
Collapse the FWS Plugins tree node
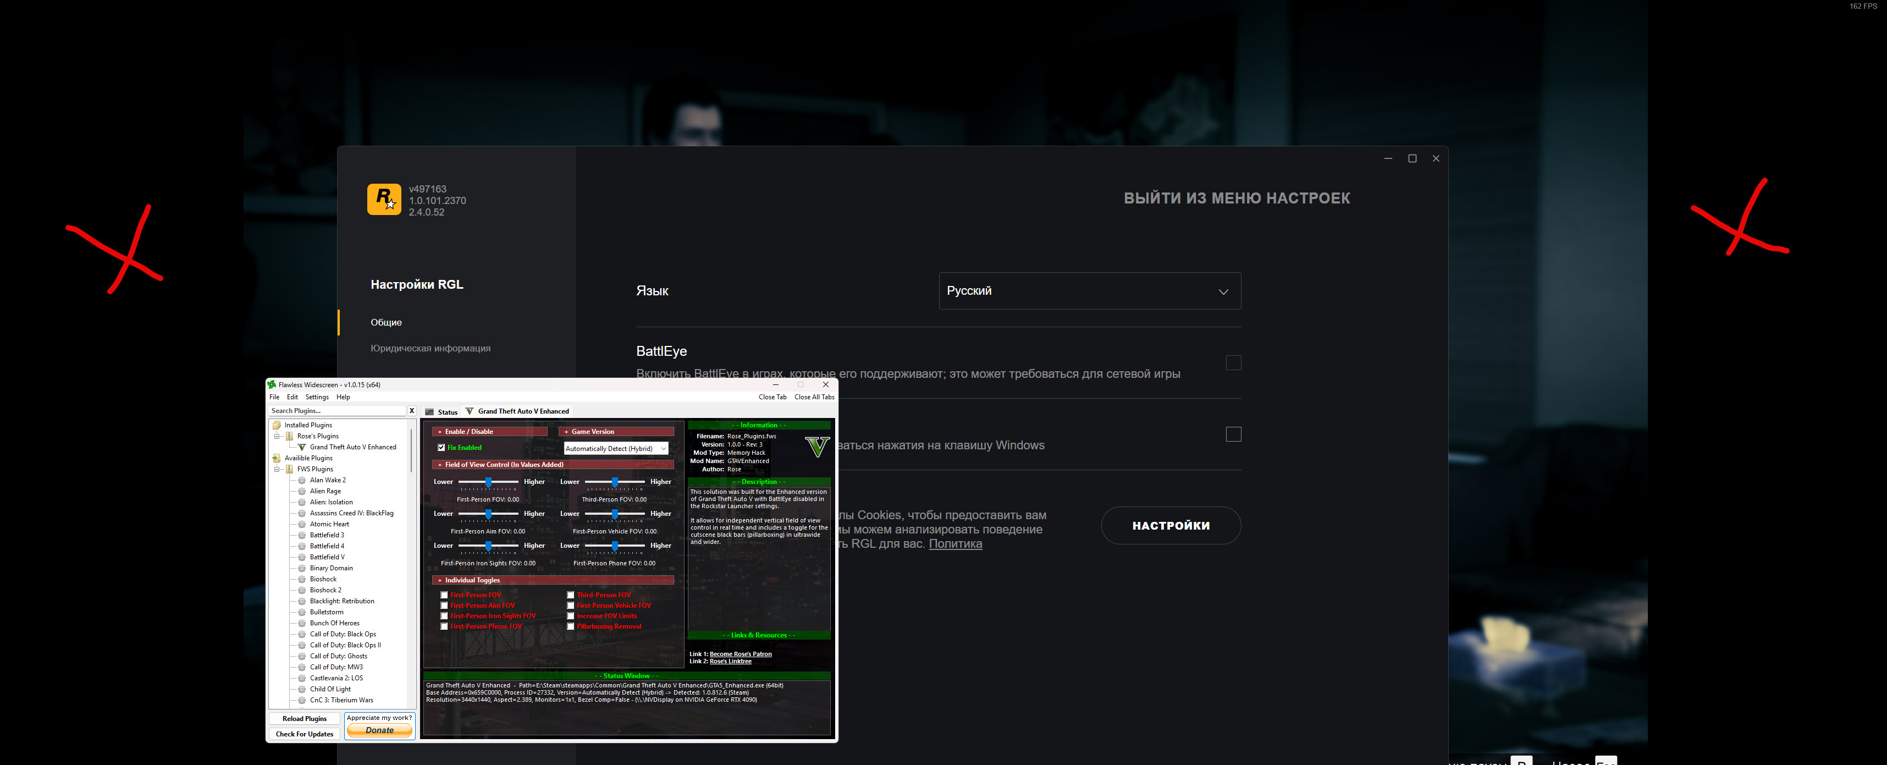coord(278,469)
